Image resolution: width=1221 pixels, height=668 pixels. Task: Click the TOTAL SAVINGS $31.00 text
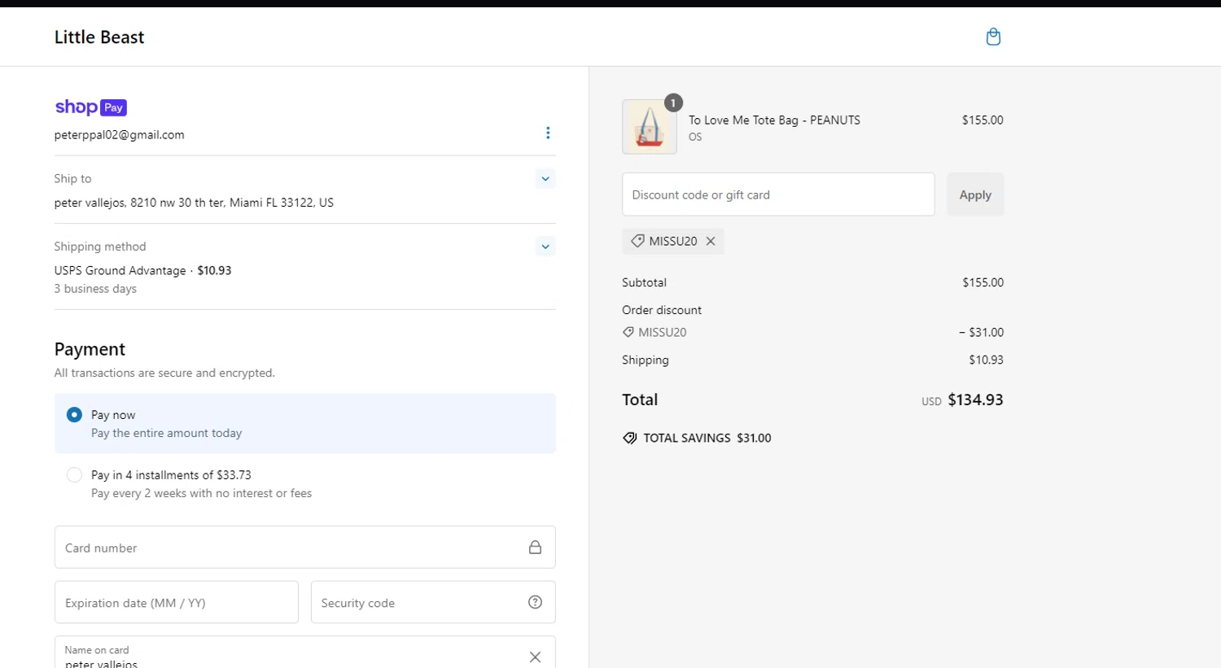click(x=707, y=438)
